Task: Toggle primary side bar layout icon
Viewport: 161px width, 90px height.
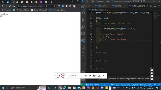Action: click(134, 1)
